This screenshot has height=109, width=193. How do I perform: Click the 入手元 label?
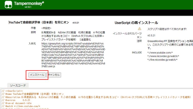coord(32,44)
